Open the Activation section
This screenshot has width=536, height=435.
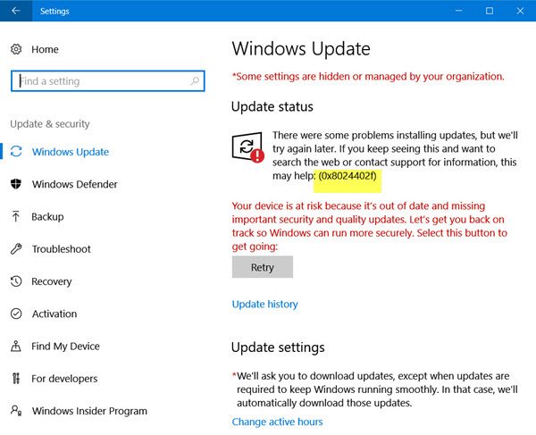(54, 314)
